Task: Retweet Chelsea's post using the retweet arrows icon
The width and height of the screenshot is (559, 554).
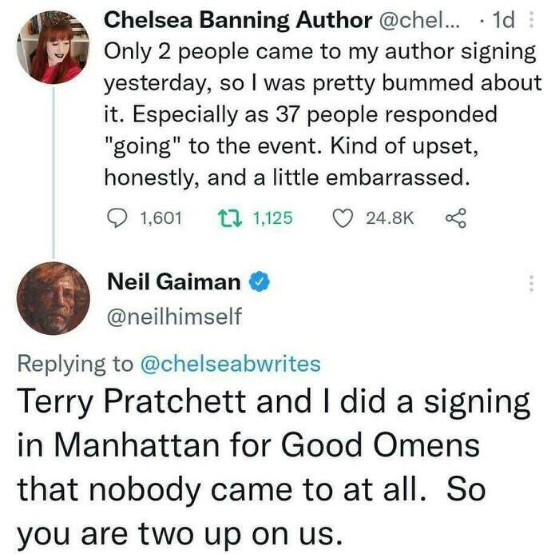Action: pyautogui.click(x=228, y=217)
